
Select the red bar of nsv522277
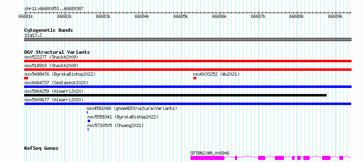(188, 61)
